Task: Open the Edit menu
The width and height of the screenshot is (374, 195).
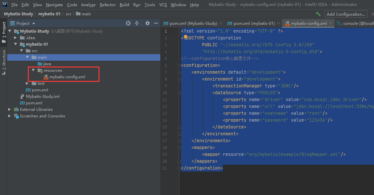Action: tap(25, 5)
